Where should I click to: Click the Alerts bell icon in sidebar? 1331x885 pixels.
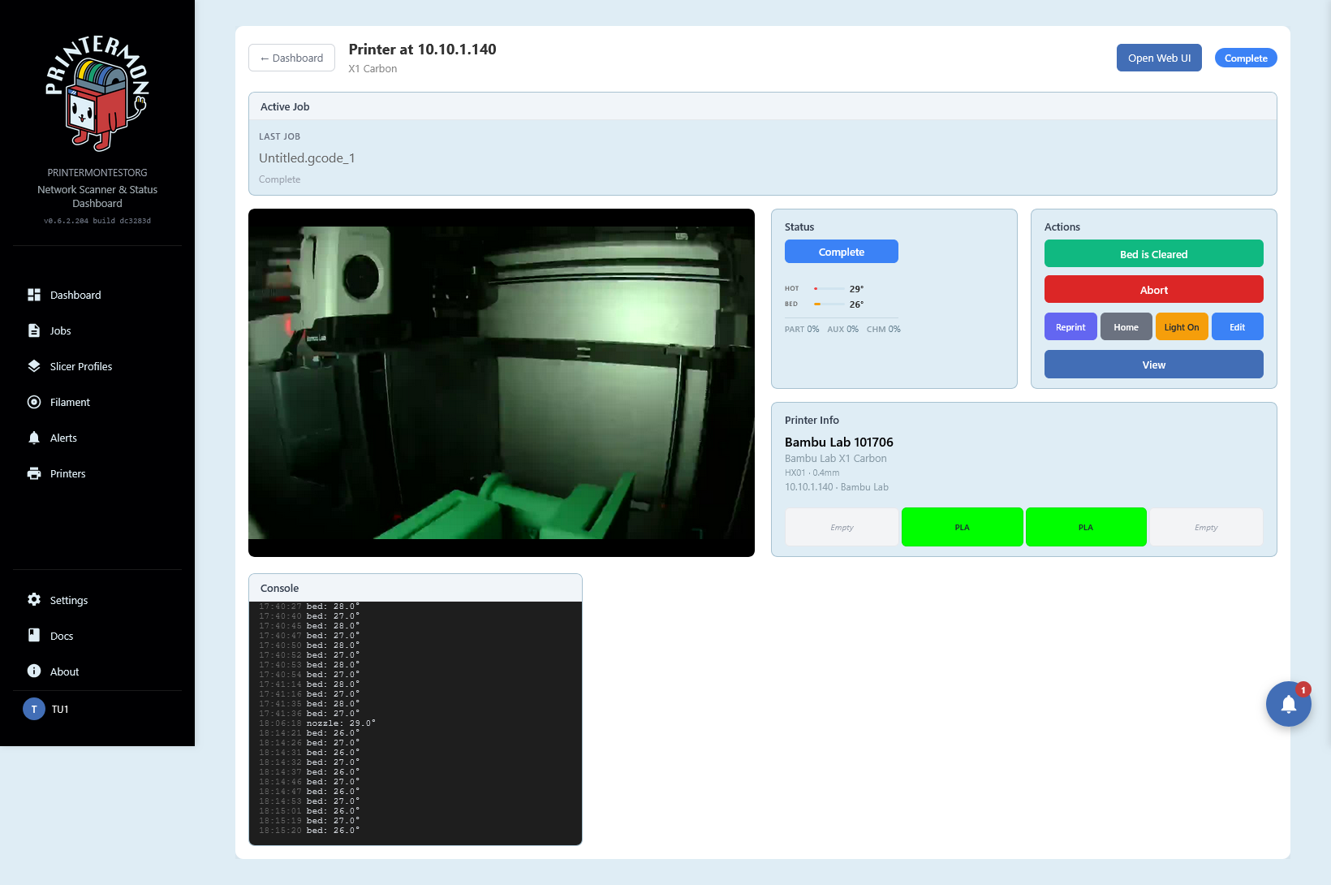(34, 438)
